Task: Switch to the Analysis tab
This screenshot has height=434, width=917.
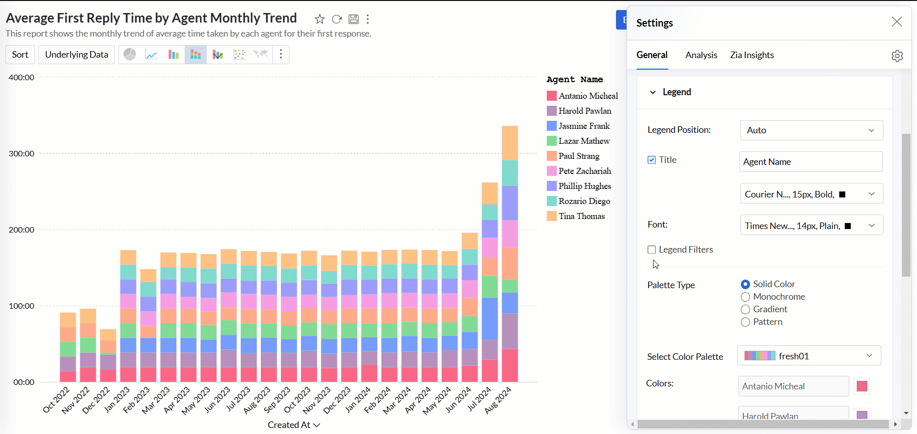Action: coord(701,55)
